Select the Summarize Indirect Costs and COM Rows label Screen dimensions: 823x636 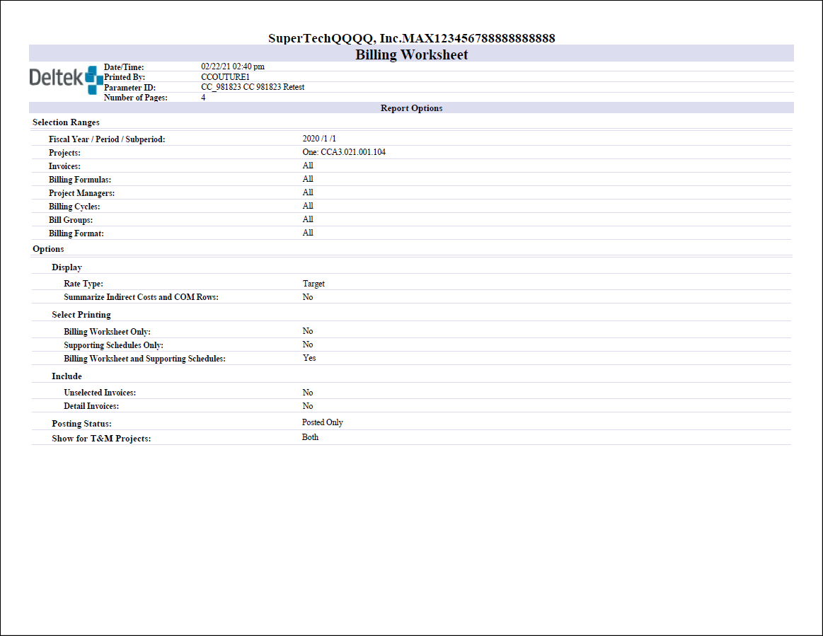coord(141,297)
